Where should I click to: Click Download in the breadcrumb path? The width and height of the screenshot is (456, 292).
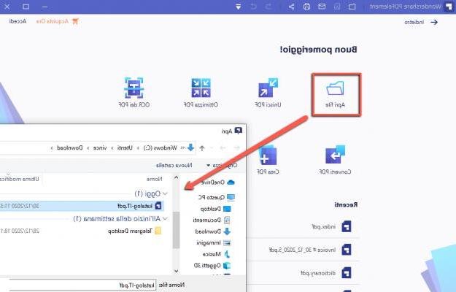point(70,147)
